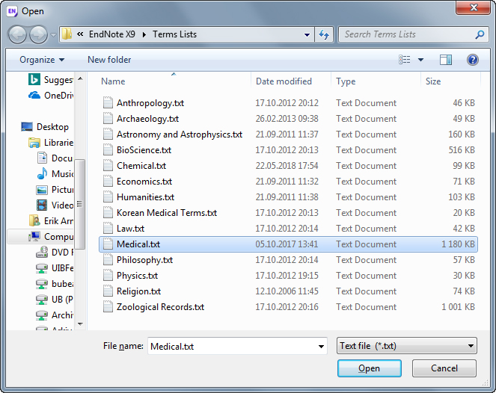Select the UB (P network drive
The image size is (496, 393).
(x=55, y=299)
